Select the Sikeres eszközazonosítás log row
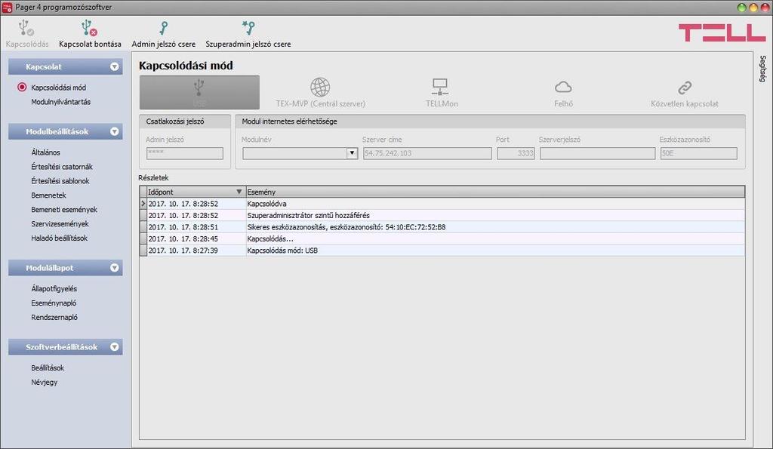The height and width of the screenshot is (449, 773). click(x=442, y=227)
